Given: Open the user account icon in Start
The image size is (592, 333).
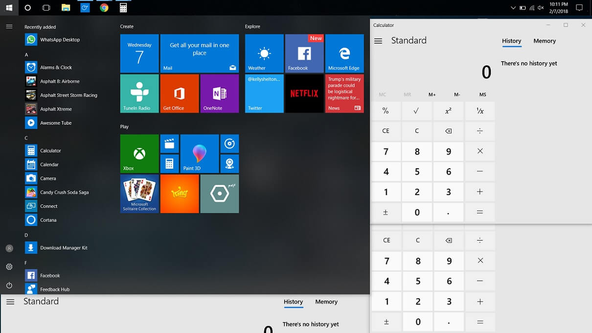Looking at the screenshot, I should pos(9,248).
